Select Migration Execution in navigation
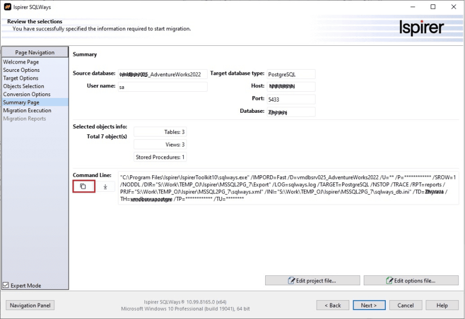This screenshot has height=319, width=465. [27, 111]
